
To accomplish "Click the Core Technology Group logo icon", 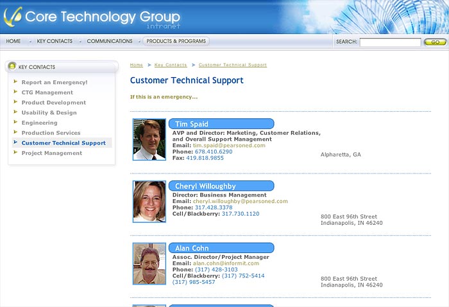I will pyautogui.click(x=13, y=17).
